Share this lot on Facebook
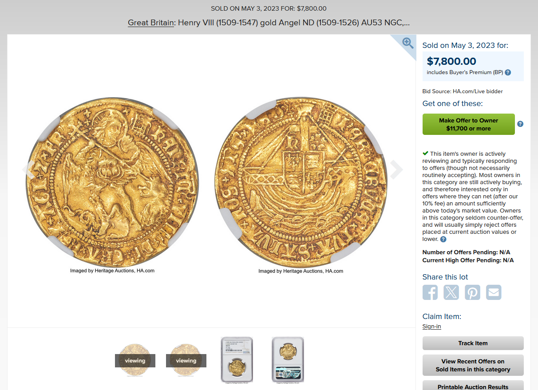This screenshot has height=390, width=538. click(430, 292)
